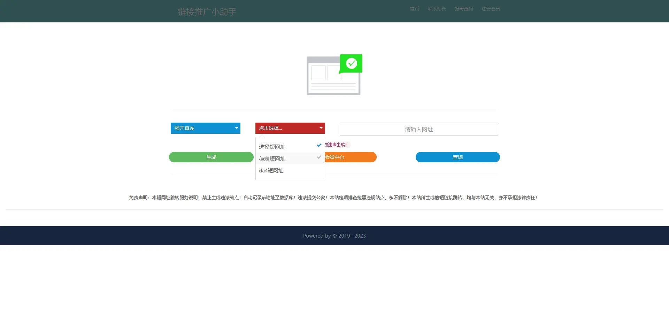Pick the da4短网址 option
Viewport: 669px width, 325px height.
point(271,171)
